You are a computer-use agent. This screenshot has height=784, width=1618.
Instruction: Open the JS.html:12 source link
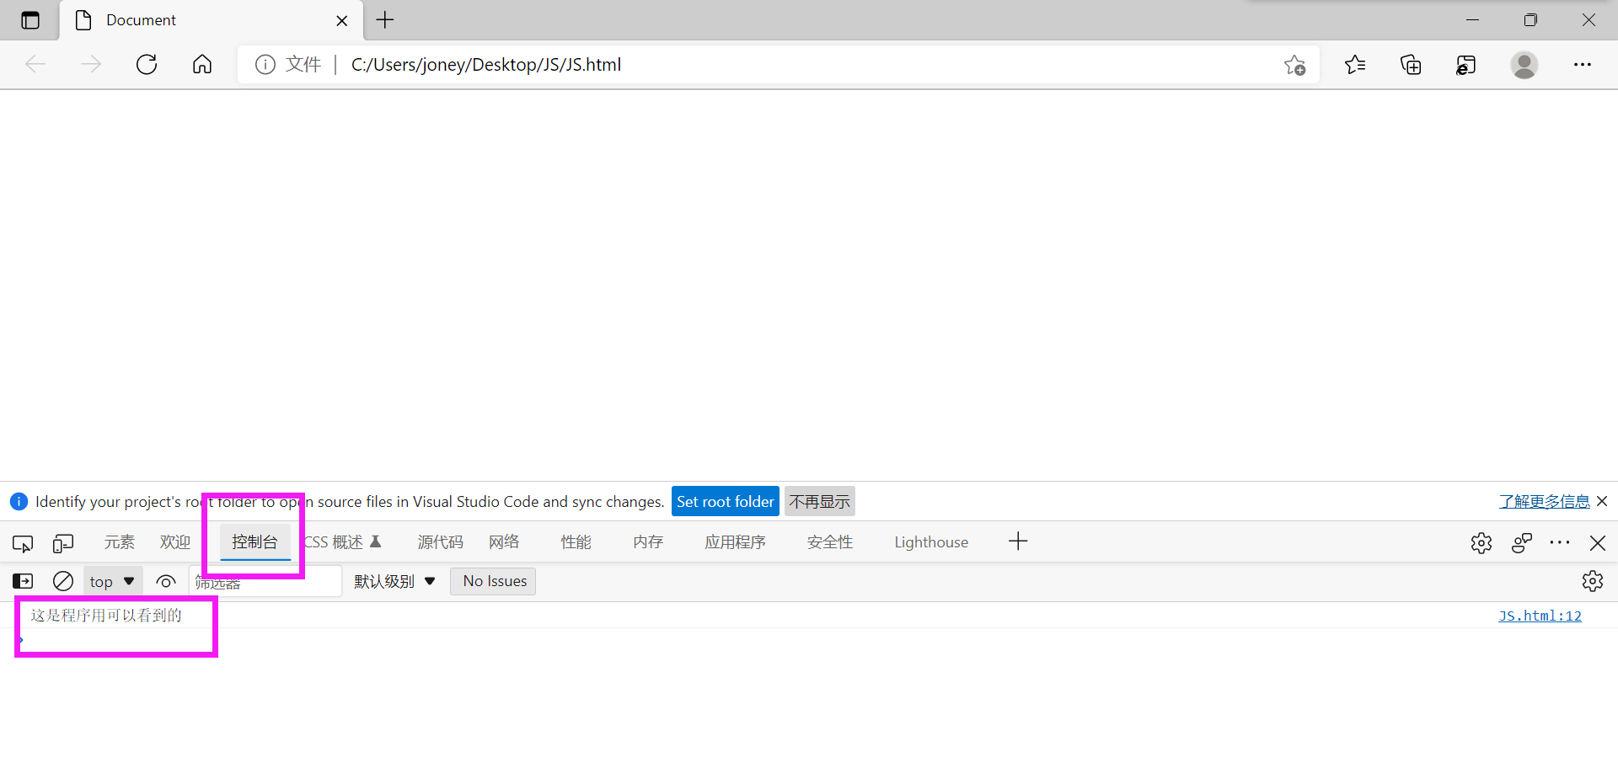pos(1540,616)
